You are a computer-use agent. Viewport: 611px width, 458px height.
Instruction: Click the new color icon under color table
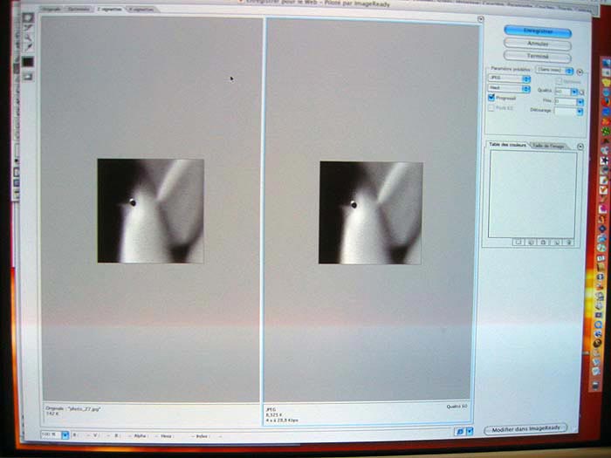point(556,241)
